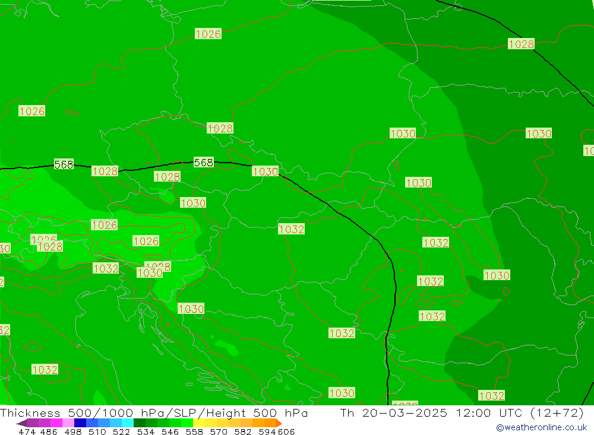Screen dimensions: 594x435
Task: Click the 1028 label in upper right corner
Action: coord(522,45)
